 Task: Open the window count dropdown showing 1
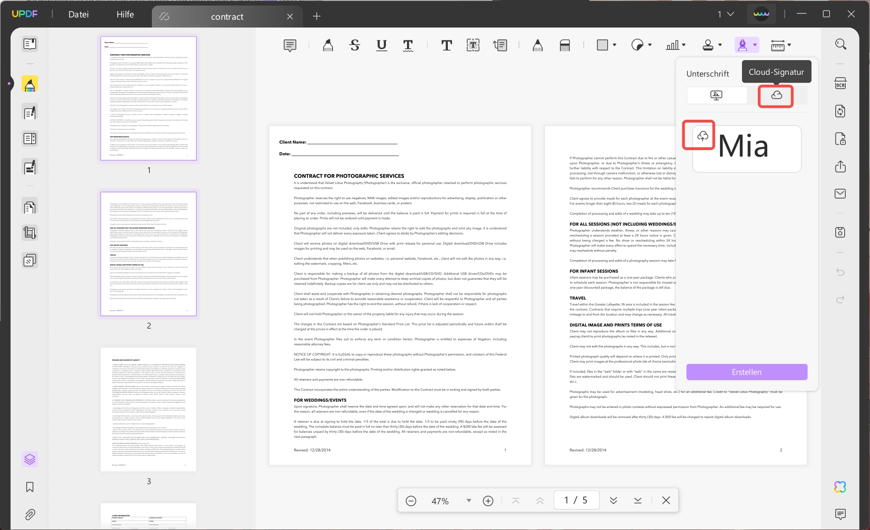click(726, 14)
